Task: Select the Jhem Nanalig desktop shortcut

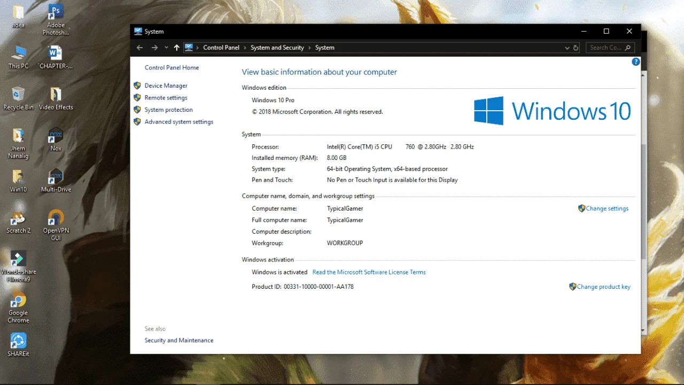Action: [x=18, y=143]
